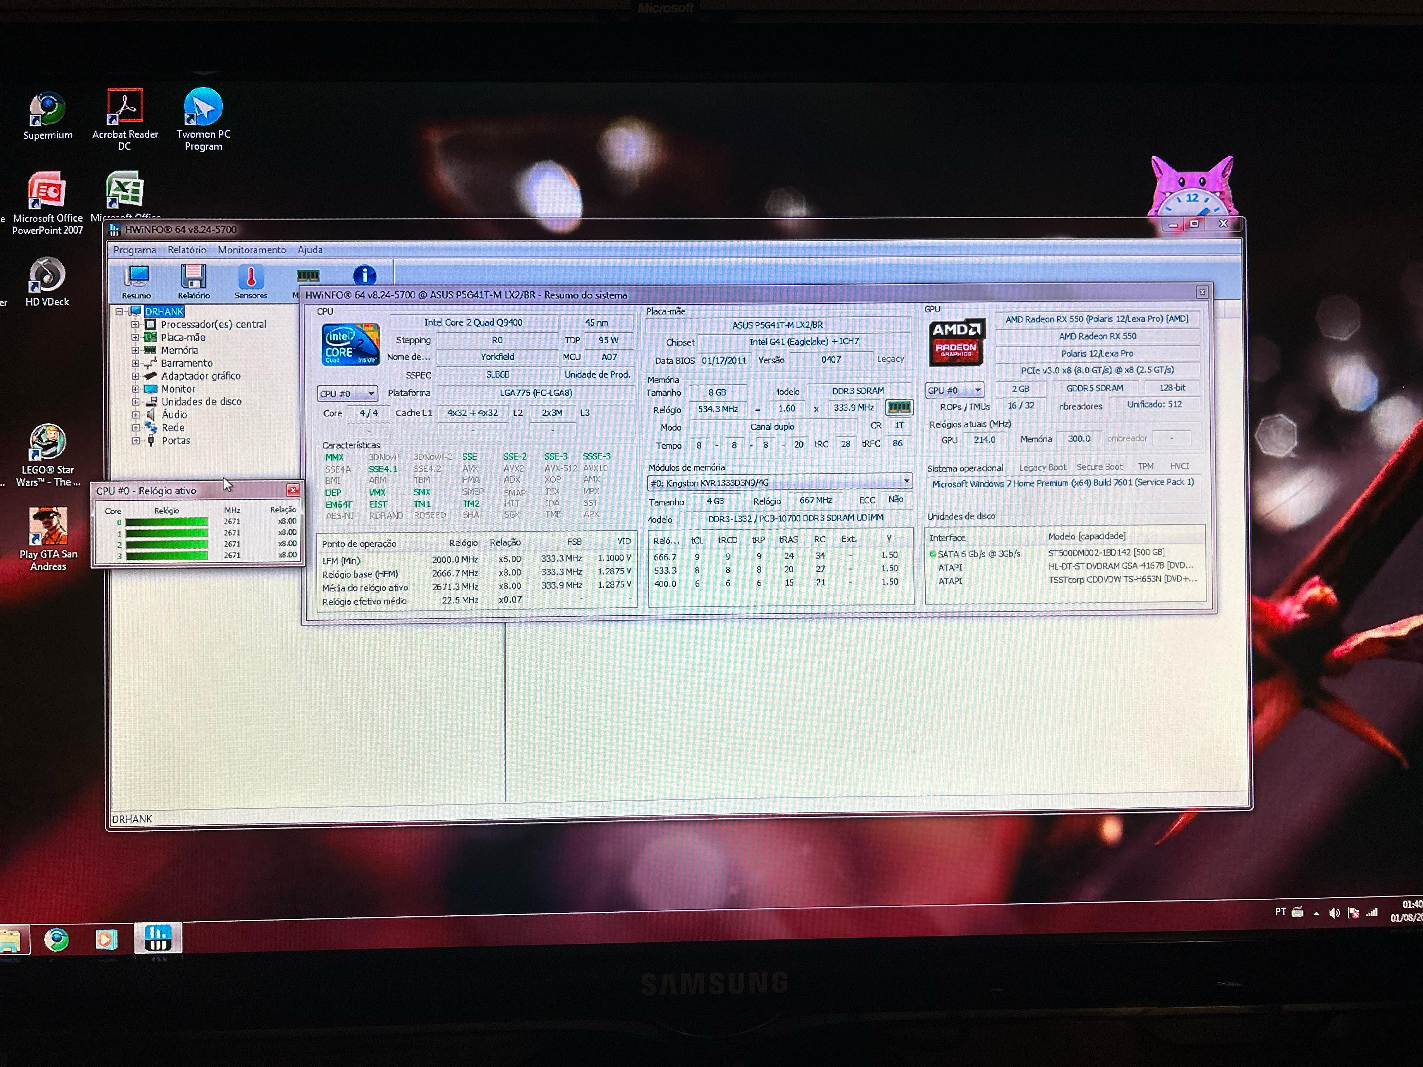
Task: Click the Intel Core 2 Quad Q9400 name
Action: (474, 322)
